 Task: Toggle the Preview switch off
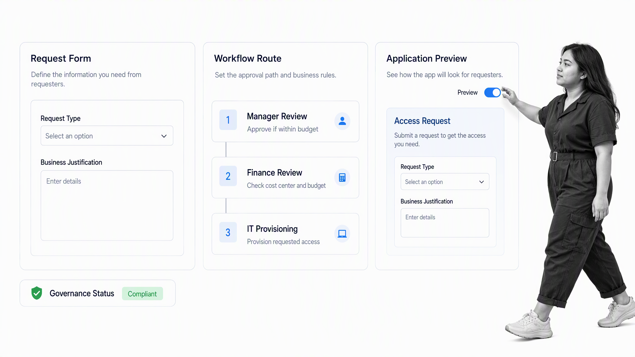(492, 92)
